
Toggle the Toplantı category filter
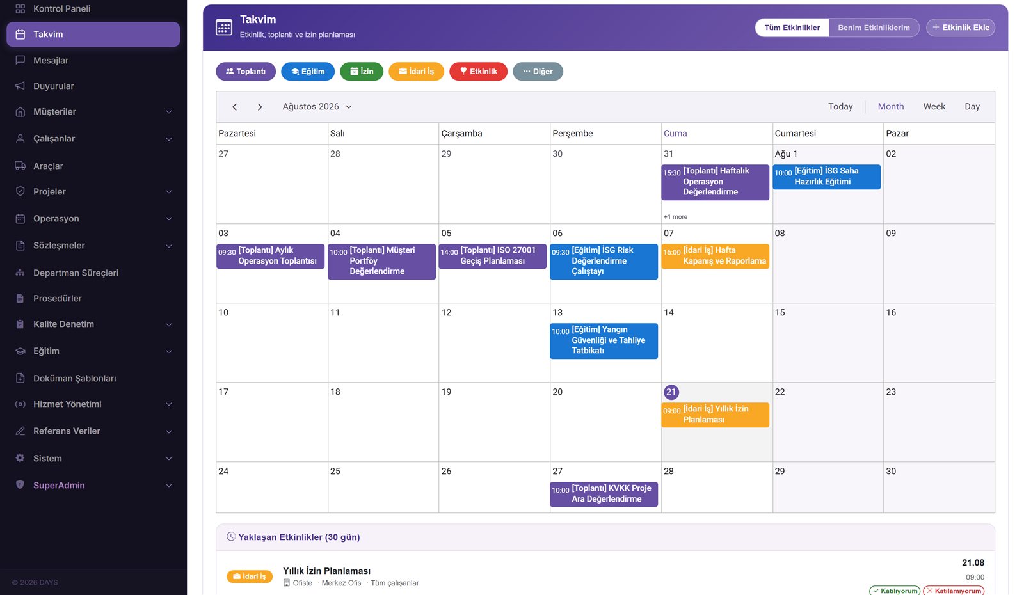(x=246, y=72)
